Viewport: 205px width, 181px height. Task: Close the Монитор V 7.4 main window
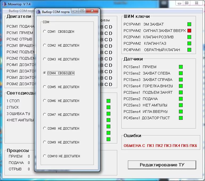point(196,3)
